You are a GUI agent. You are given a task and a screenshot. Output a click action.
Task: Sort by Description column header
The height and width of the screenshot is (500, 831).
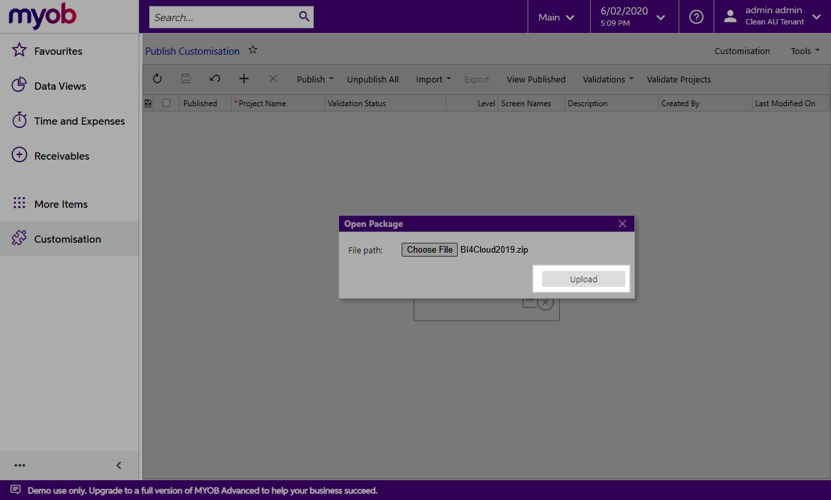point(611,103)
